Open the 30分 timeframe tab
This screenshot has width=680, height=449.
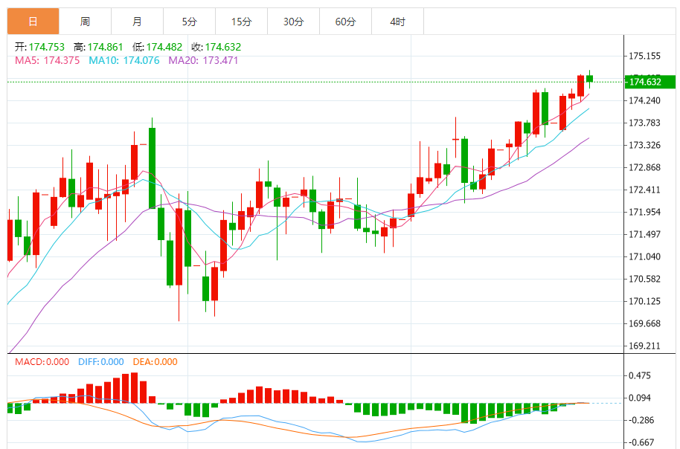293,22
